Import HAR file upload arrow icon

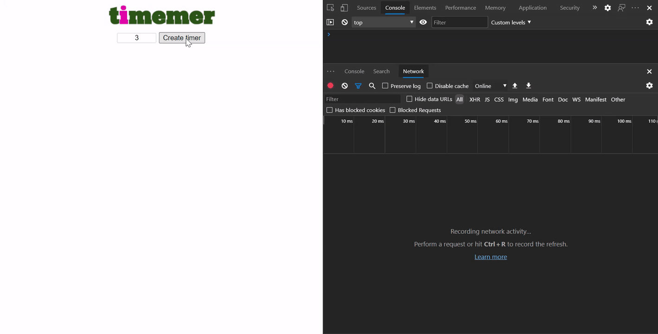pyautogui.click(x=515, y=86)
